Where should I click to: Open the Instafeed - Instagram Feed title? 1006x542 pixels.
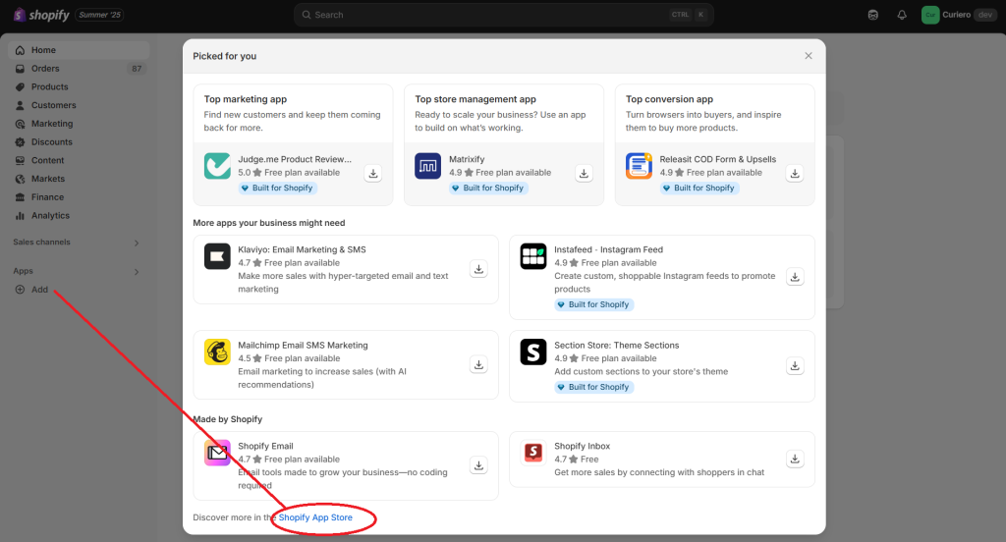point(609,249)
